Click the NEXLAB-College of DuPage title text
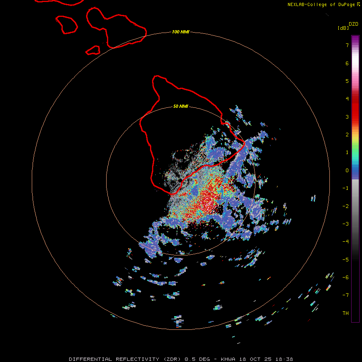Screen dimensions: 362x362 coord(322,4)
